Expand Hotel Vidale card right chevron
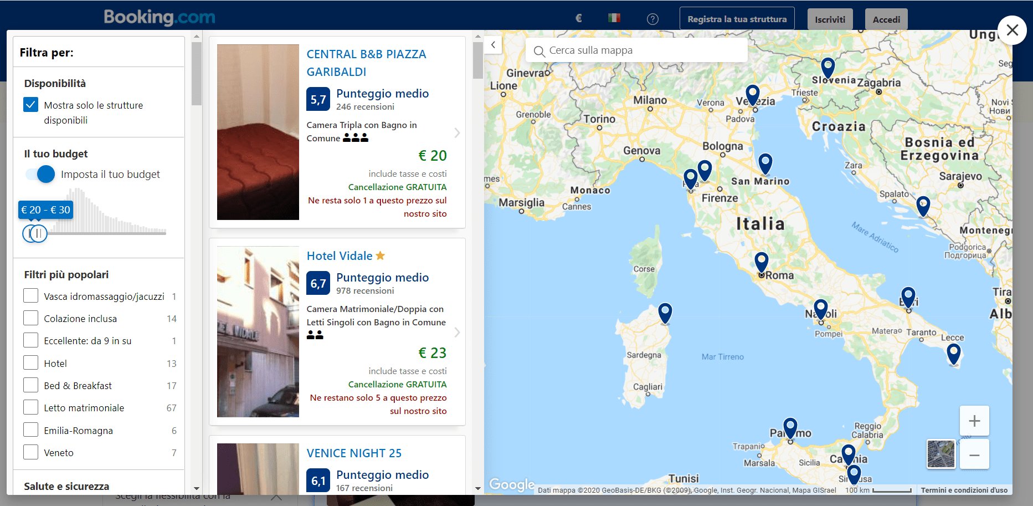The image size is (1033, 506). (x=457, y=333)
